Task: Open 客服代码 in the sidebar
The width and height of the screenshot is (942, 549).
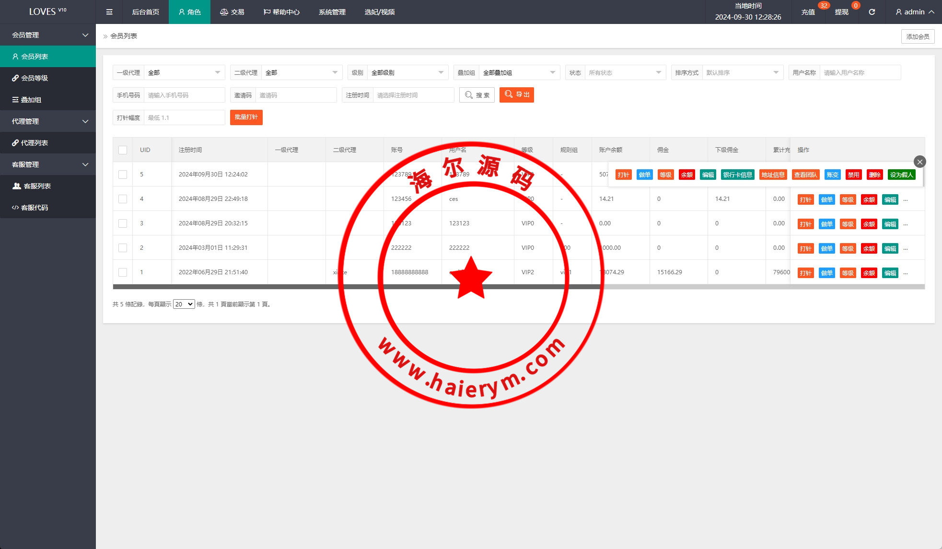Action: [35, 208]
